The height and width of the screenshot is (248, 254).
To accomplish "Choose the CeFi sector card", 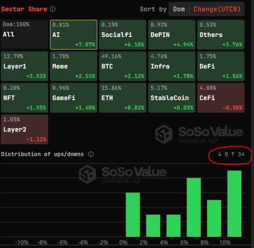I will click(x=221, y=98).
